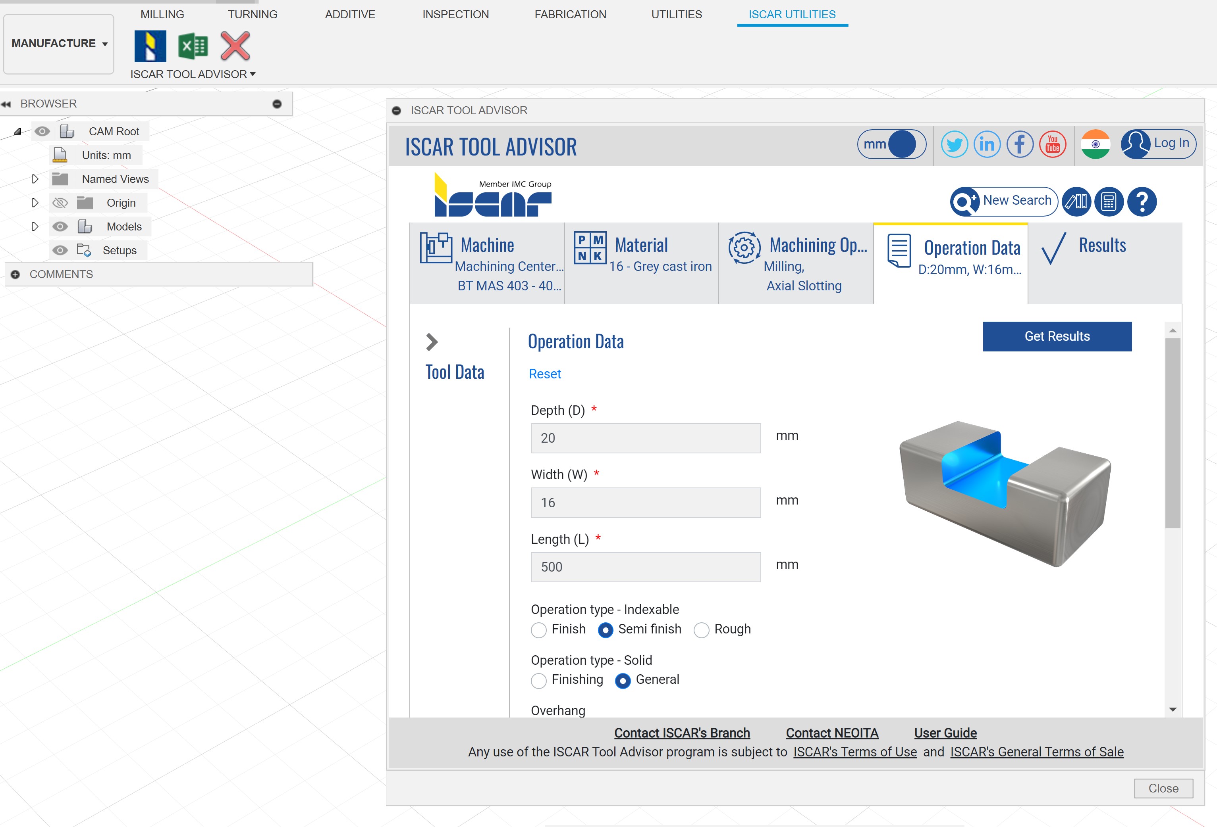1217x827 pixels.
Task: Click the Reset link
Action: [545, 374]
